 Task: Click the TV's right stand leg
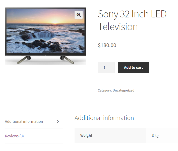tap(67, 59)
